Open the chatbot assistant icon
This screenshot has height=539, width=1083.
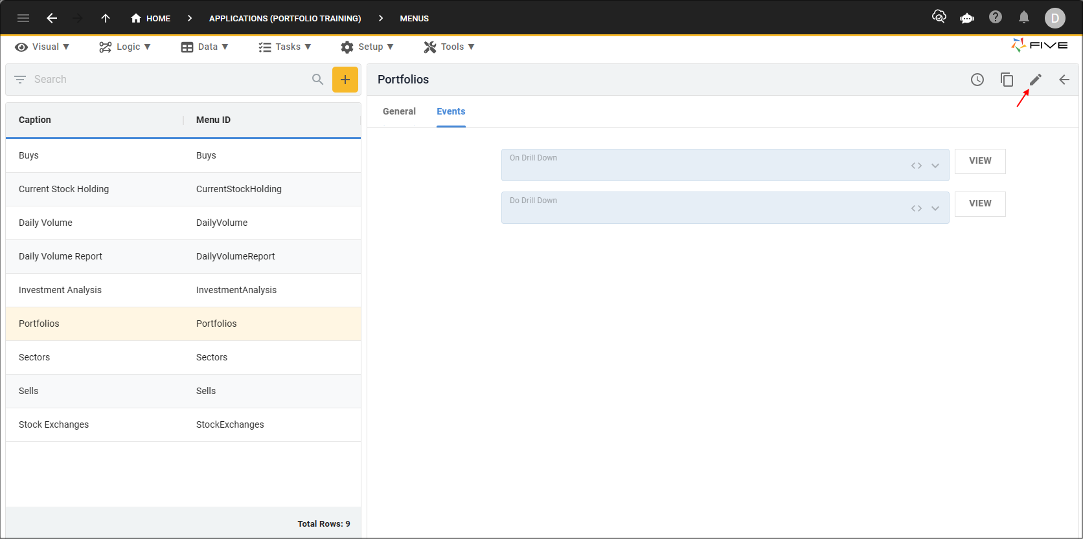coord(967,17)
